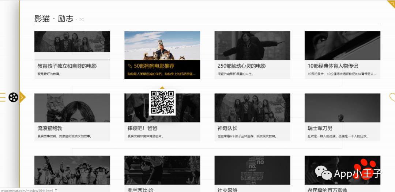Click the 影猫·励志 section heading
395x192 pixels.
[54, 19]
